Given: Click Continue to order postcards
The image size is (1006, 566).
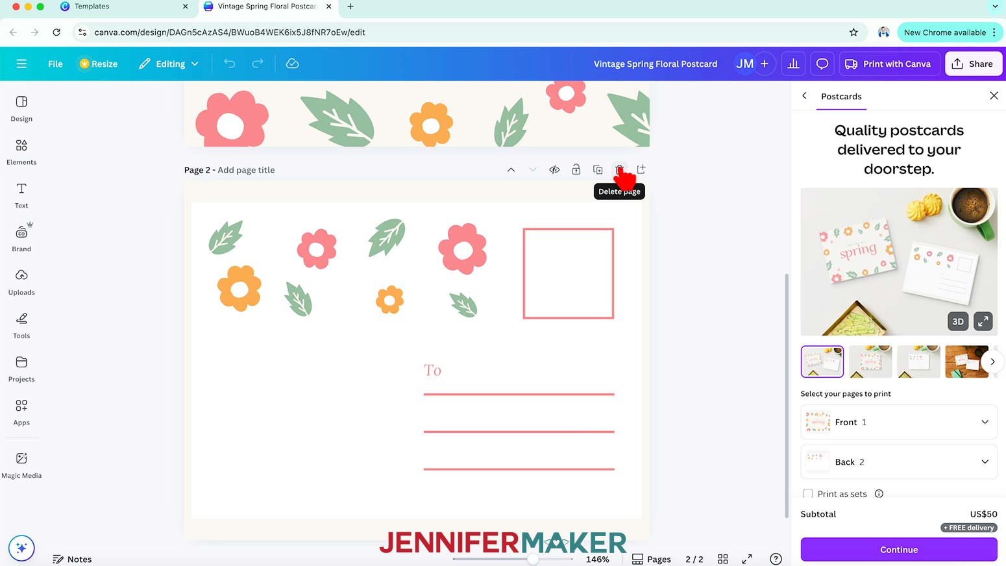Looking at the screenshot, I should (x=899, y=550).
